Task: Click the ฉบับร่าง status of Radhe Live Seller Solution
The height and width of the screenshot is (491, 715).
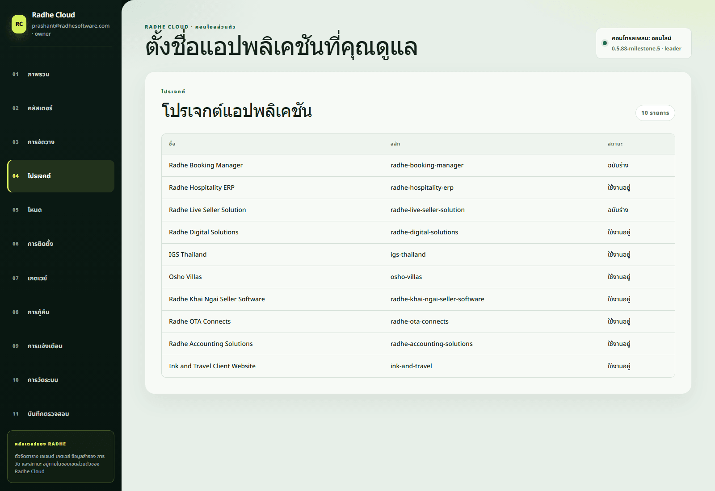Action: click(x=618, y=210)
